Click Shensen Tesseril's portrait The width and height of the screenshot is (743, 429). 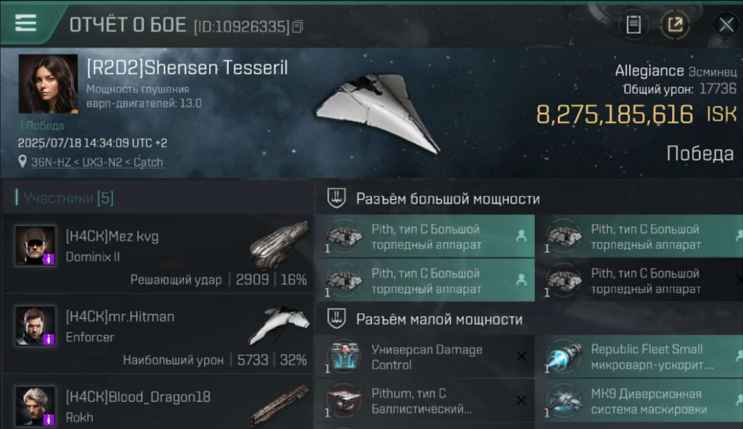tap(48, 84)
